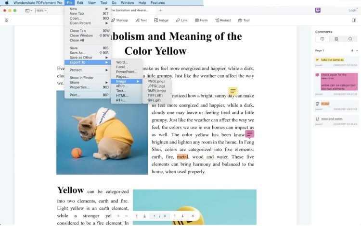Select the Image tool

click(x=161, y=20)
